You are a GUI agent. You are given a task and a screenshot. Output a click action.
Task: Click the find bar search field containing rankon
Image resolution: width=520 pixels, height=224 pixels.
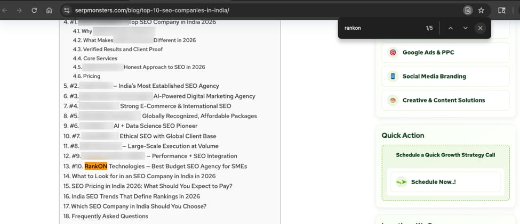(x=381, y=28)
